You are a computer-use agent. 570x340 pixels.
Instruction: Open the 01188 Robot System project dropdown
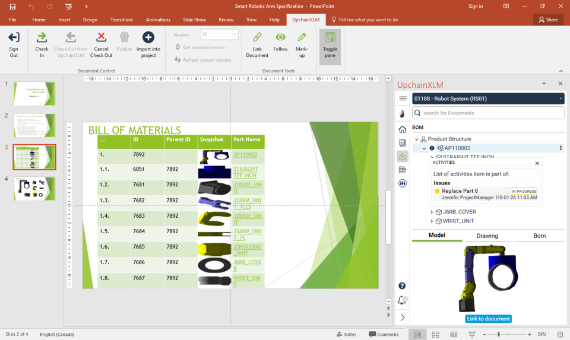487,98
